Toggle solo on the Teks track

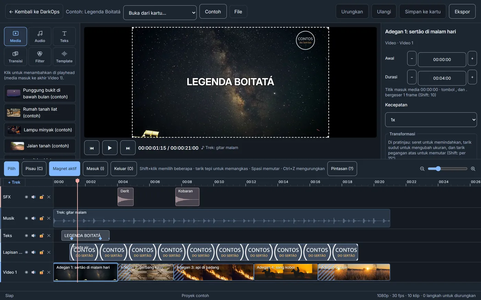[x=26, y=236]
